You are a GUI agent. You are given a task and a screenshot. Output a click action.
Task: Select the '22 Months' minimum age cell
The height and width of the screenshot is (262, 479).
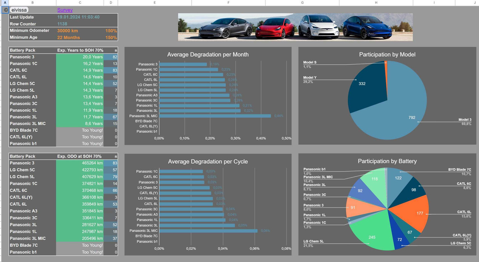[x=80, y=37]
